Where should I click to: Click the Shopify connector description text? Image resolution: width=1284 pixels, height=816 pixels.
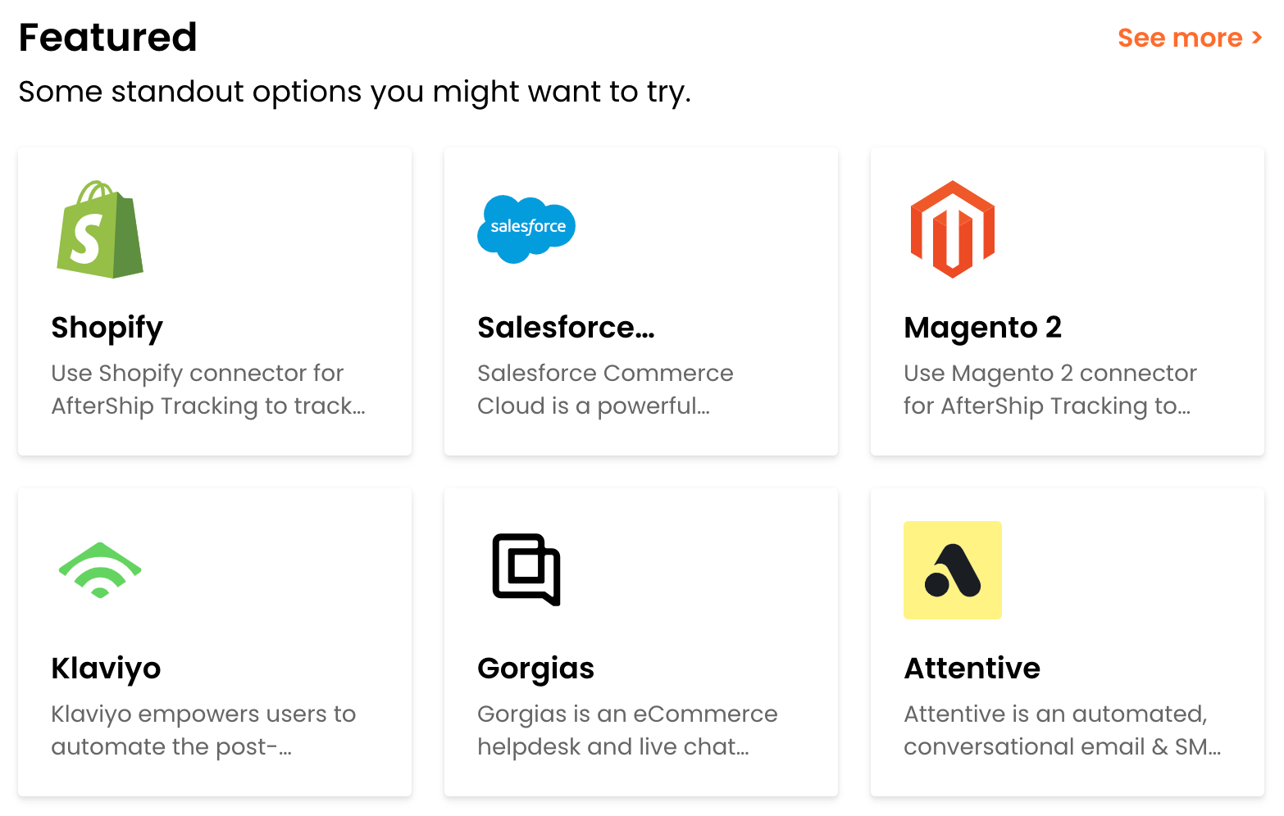tap(207, 389)
